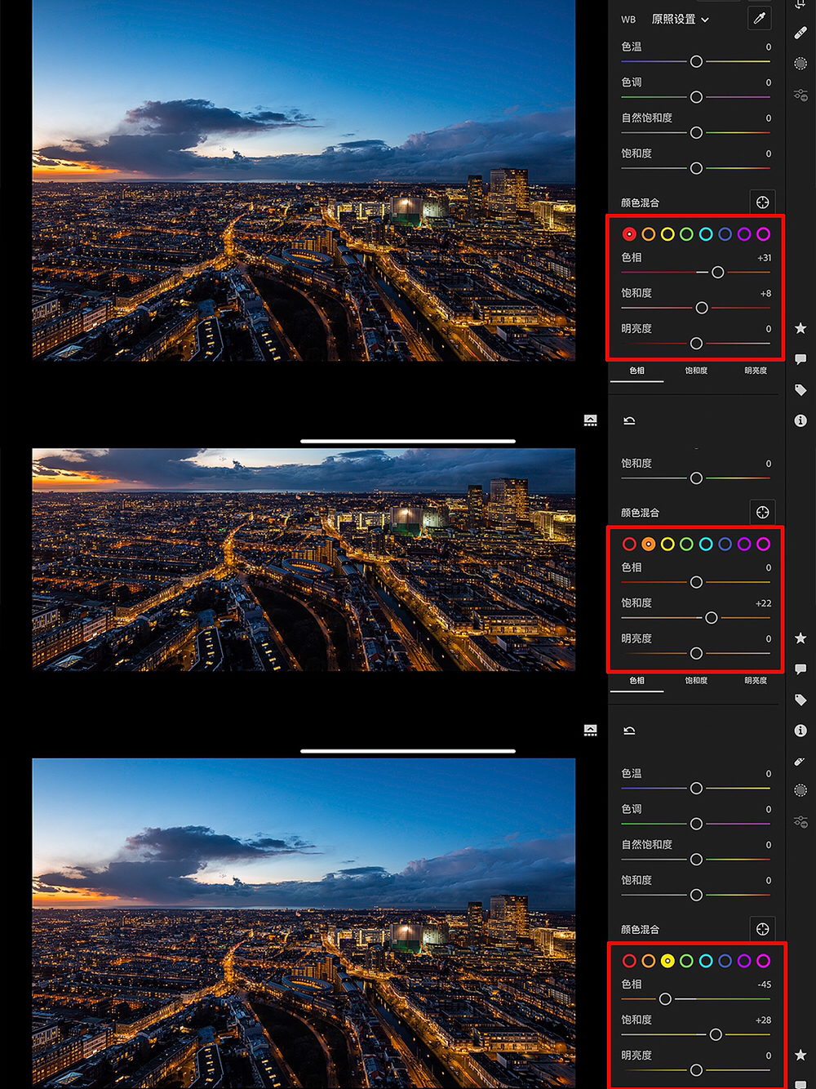Activate the 颜色混合 target adjustment icon in yellow-channel panel
This screenshot has height=1089, width=816.
click(762, 929)
